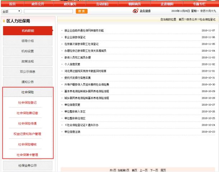Open the 全部 search category dropdown

[x=11, y=11]
